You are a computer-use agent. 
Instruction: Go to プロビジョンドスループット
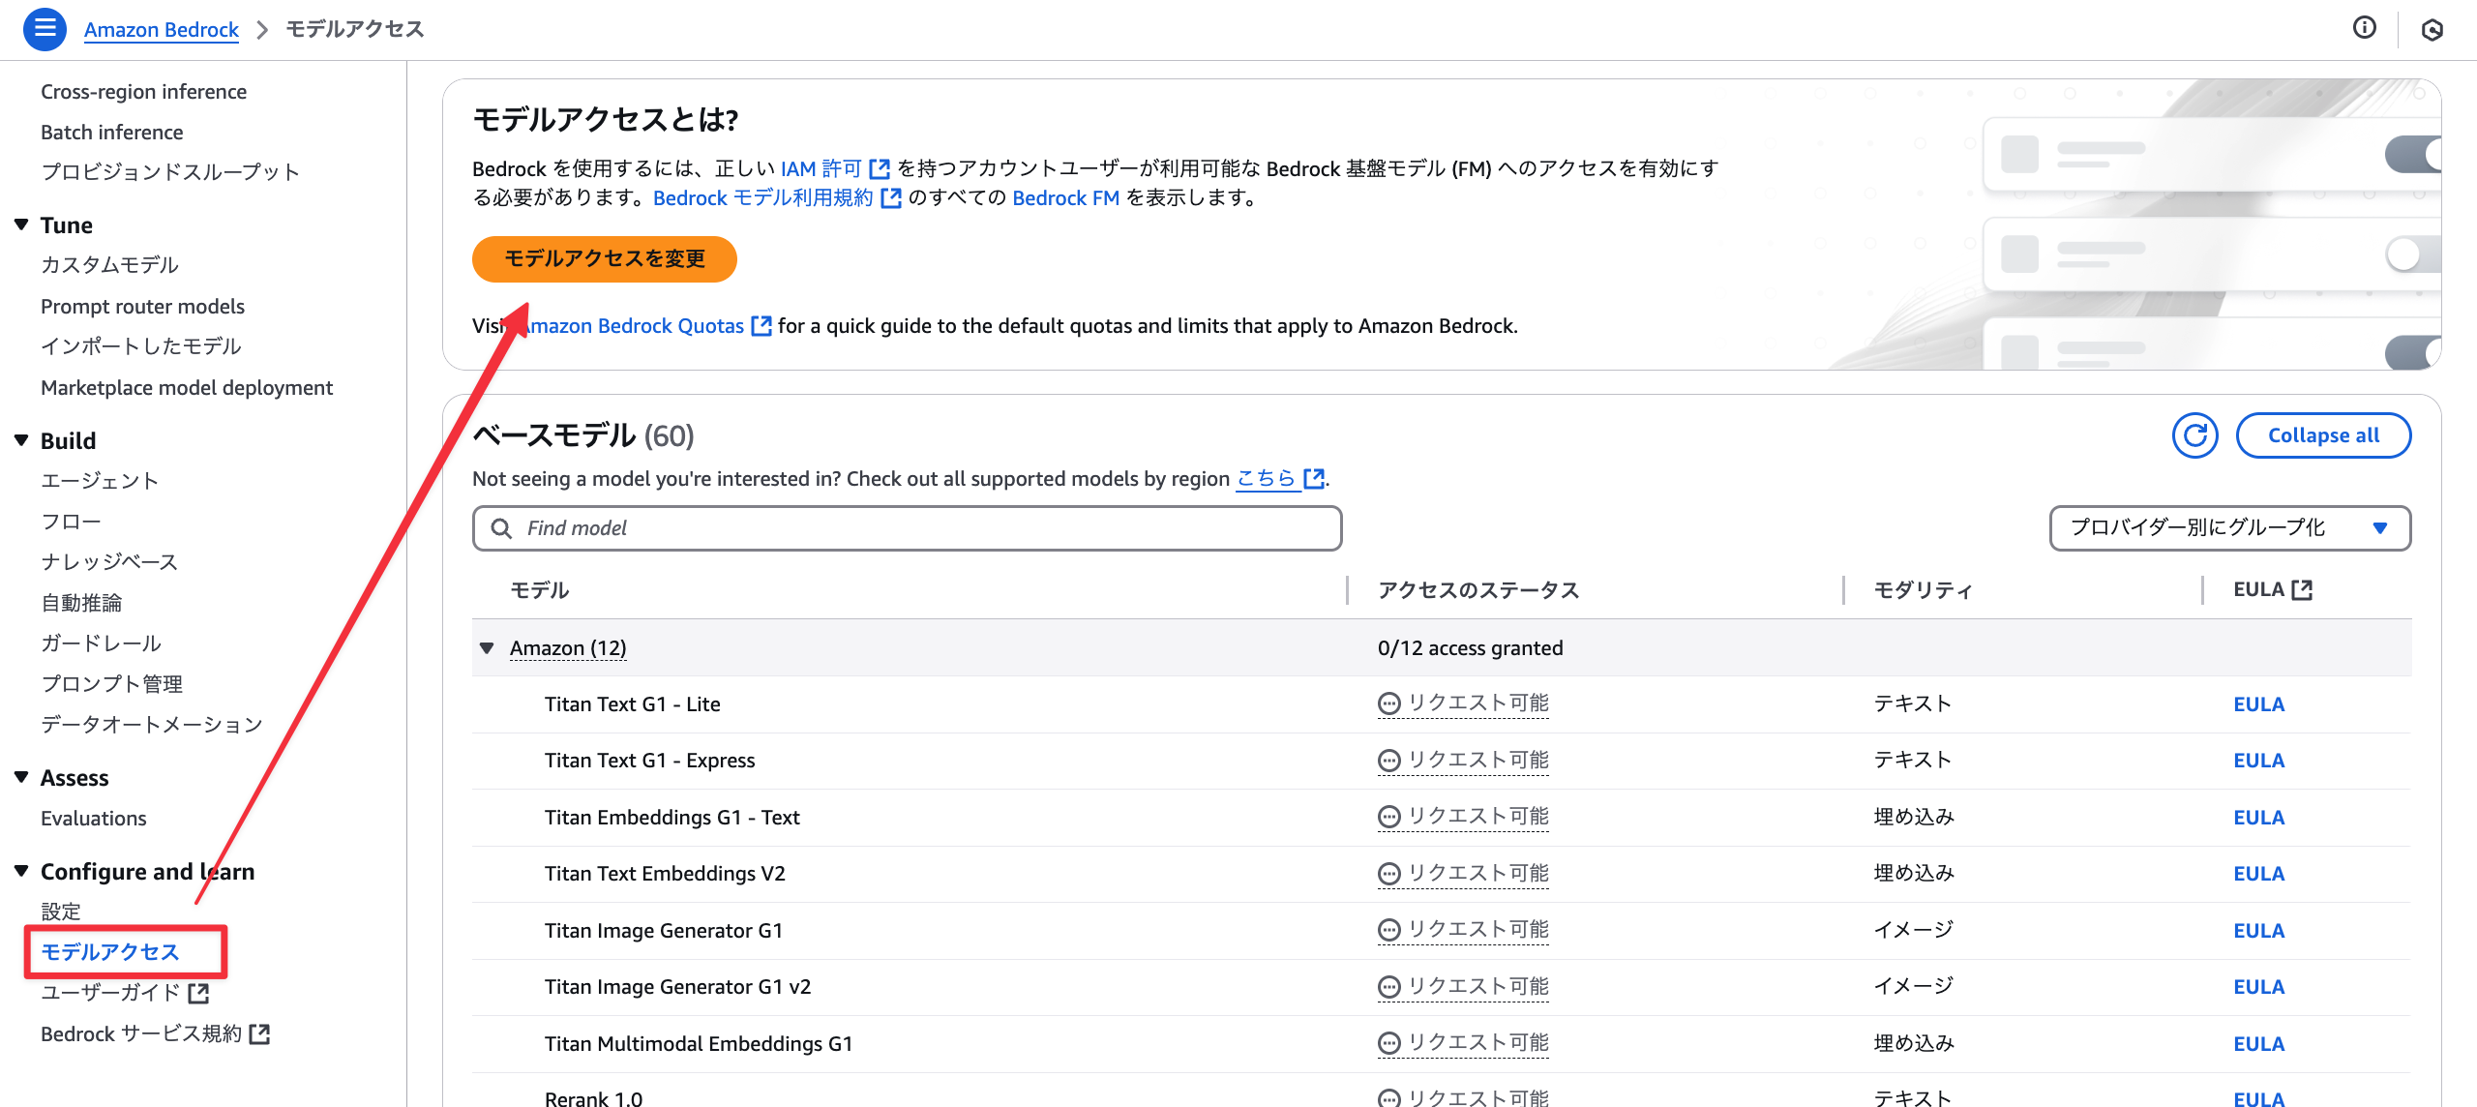(170, 172)
